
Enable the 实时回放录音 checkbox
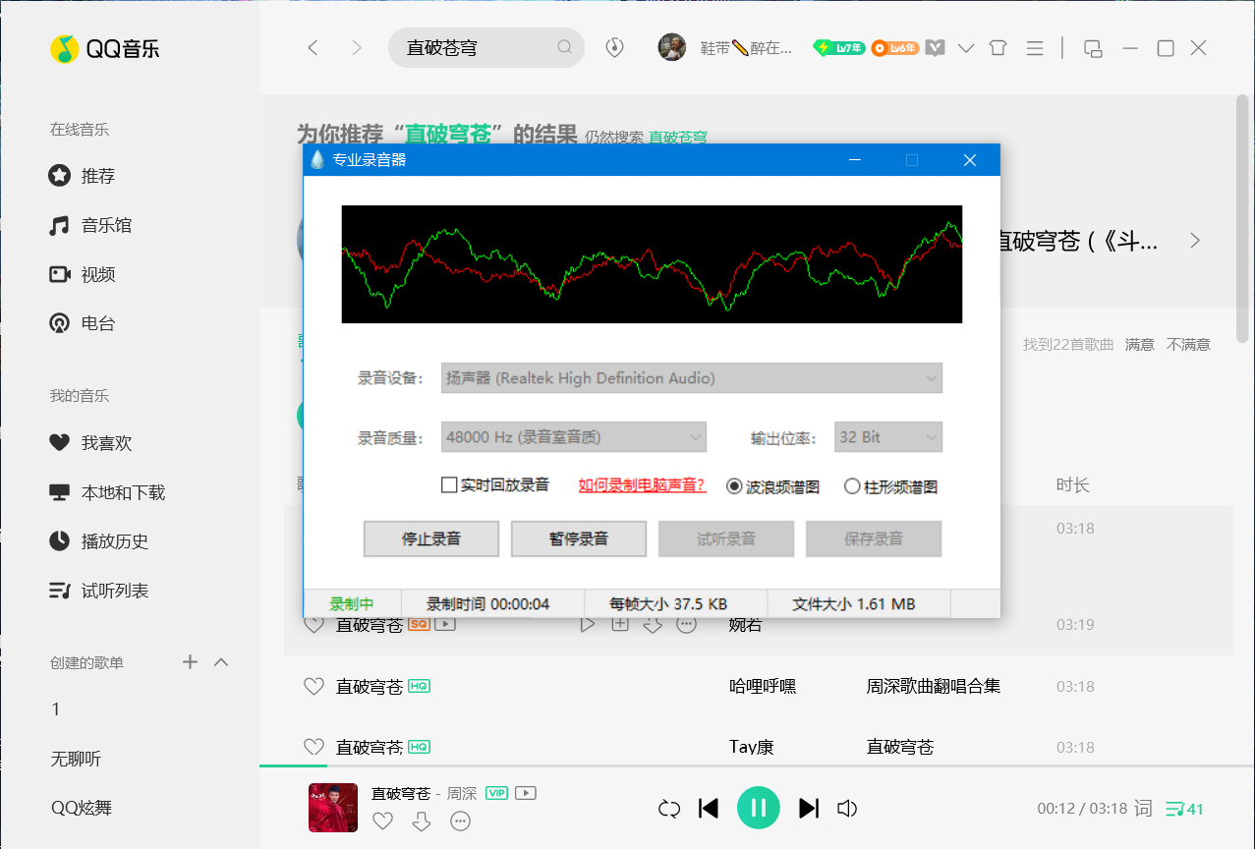pyautogui.click(x=449, y=484)
